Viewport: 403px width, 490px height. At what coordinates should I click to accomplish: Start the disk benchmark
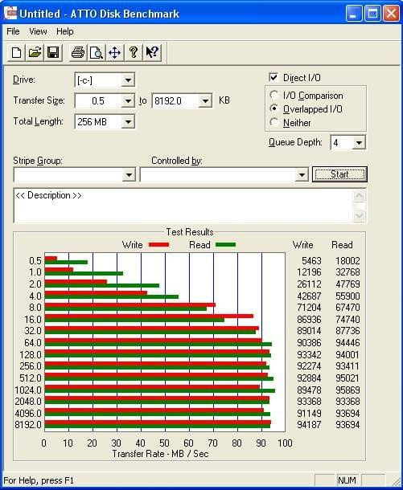[x=339, y=174]
